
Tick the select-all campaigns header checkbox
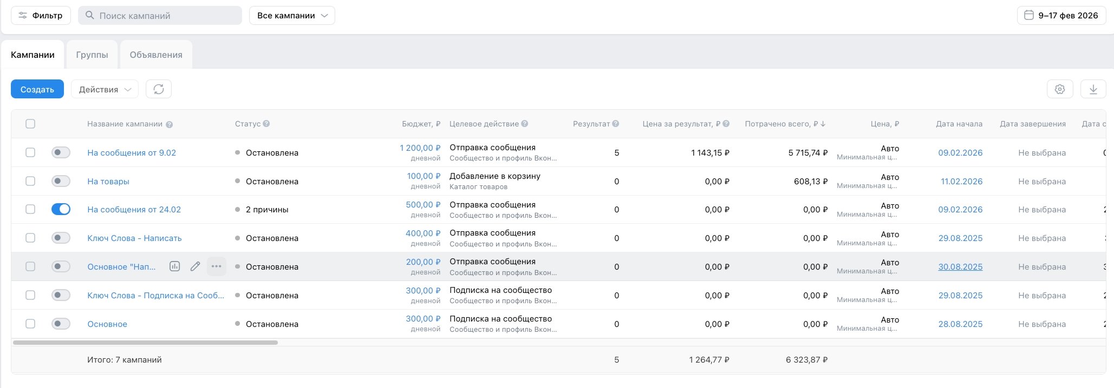tap(30, 124)
